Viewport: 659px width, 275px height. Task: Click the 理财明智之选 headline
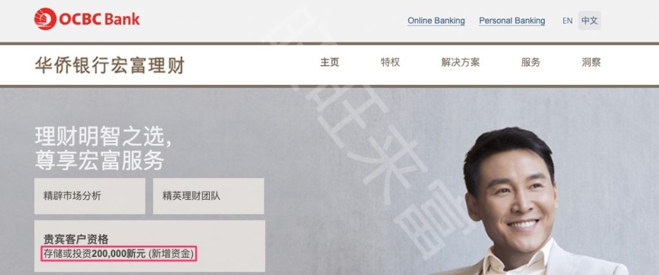[103, 137]
